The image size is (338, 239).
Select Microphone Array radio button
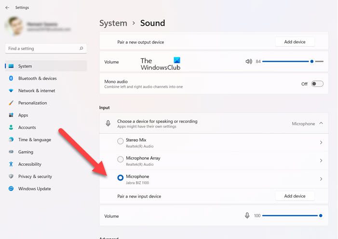pos(121,159)
